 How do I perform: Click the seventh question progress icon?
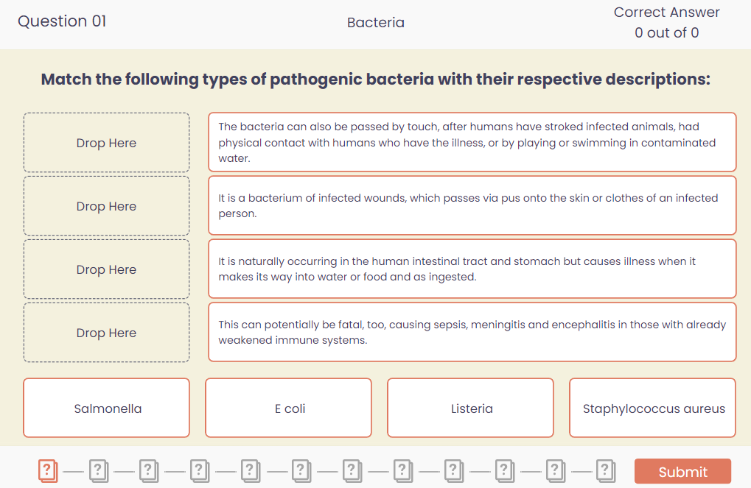tap(353, 470)
